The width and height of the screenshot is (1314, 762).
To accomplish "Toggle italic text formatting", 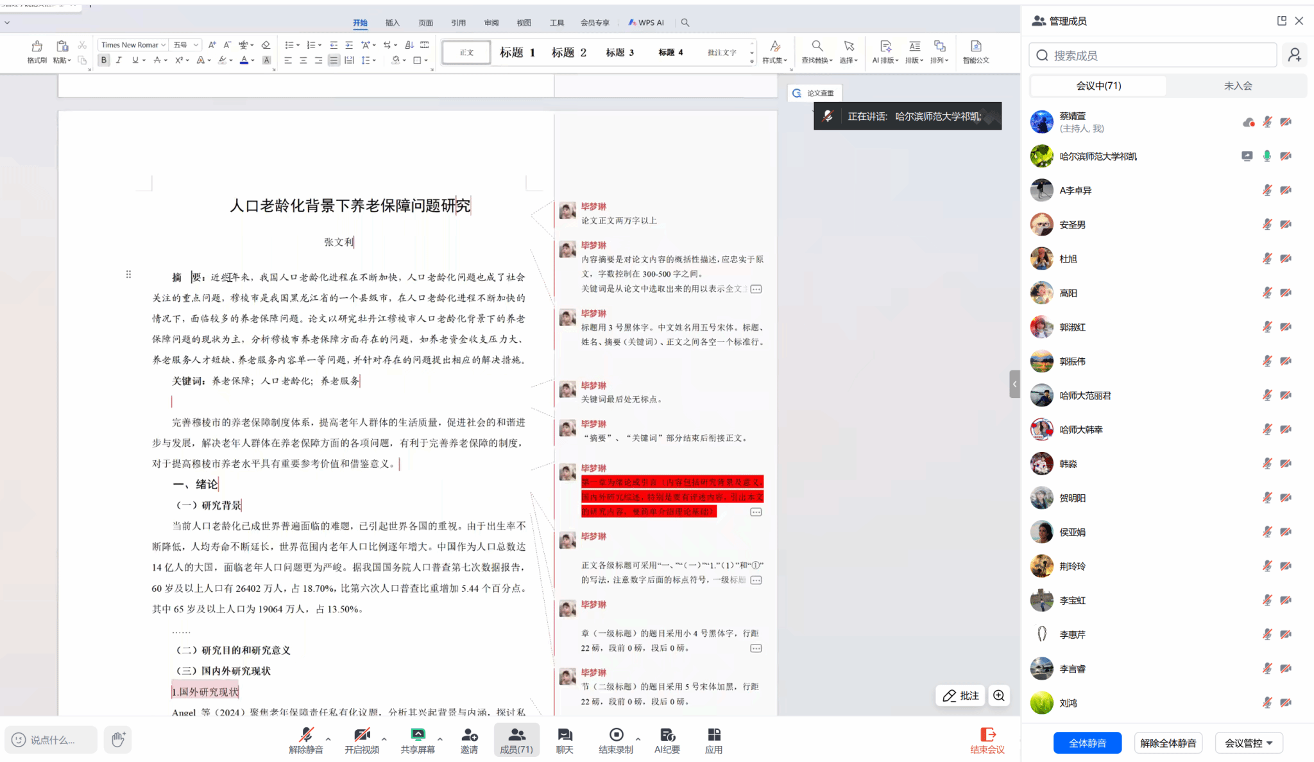I will tap(119, 60).
